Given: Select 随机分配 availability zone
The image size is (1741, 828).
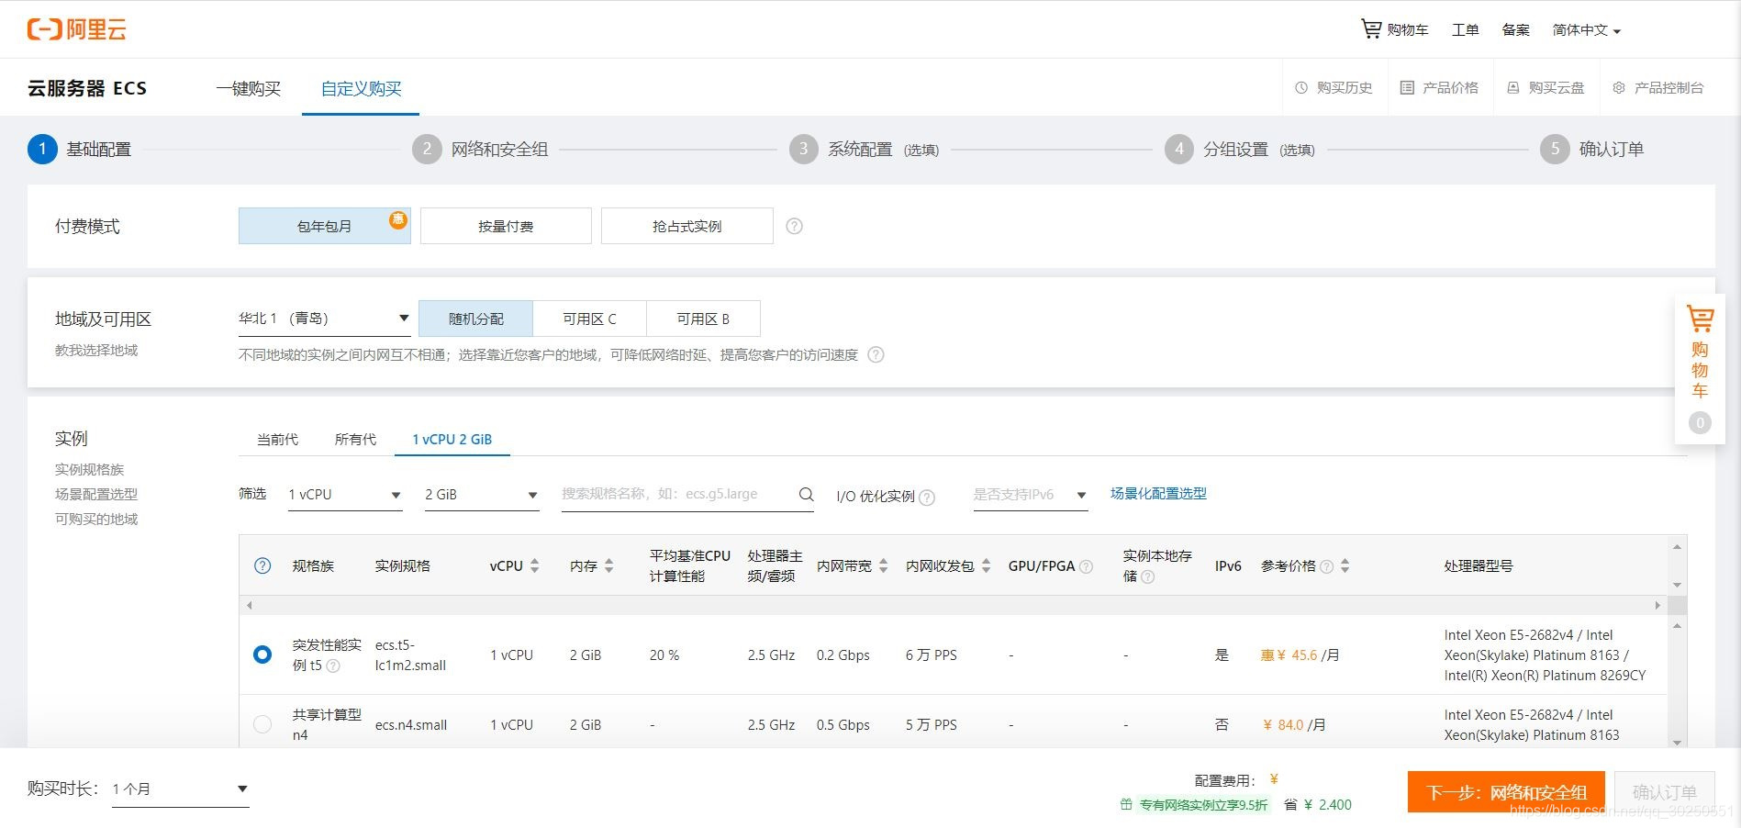Looking at the screenshot, I should [x=475, y=319].
